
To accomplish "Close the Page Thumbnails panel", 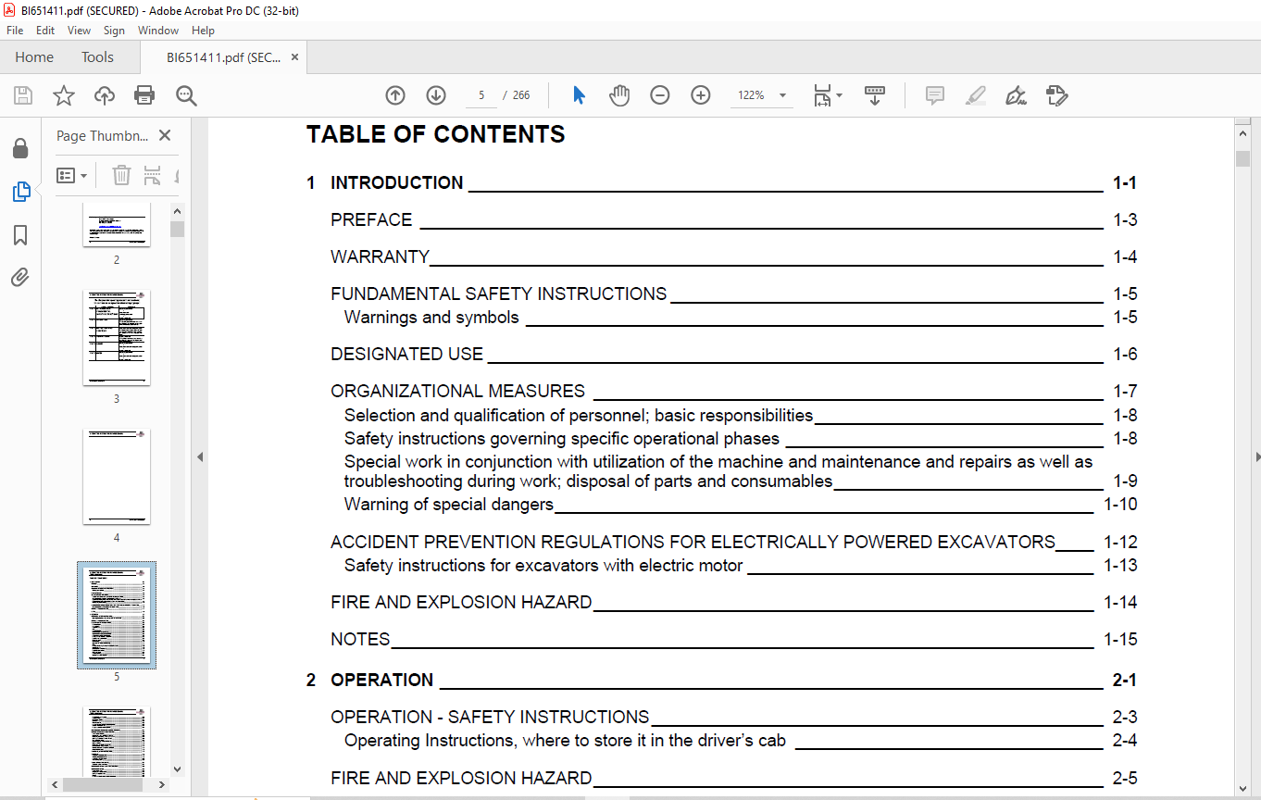I will coord(165,135).
